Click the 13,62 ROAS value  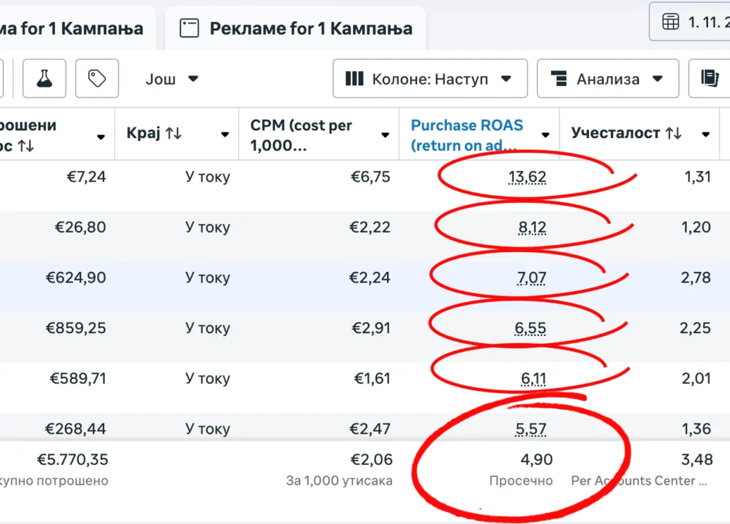tap(527, 177)
